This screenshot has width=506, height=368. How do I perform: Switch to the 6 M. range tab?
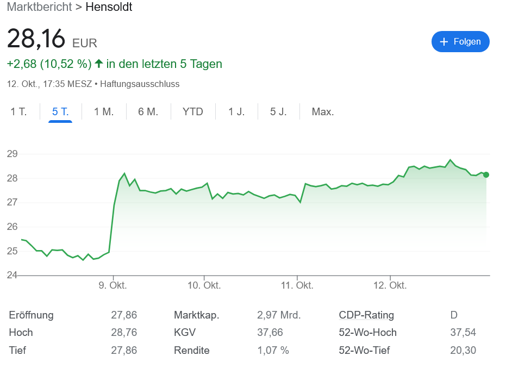click(148, 111)
